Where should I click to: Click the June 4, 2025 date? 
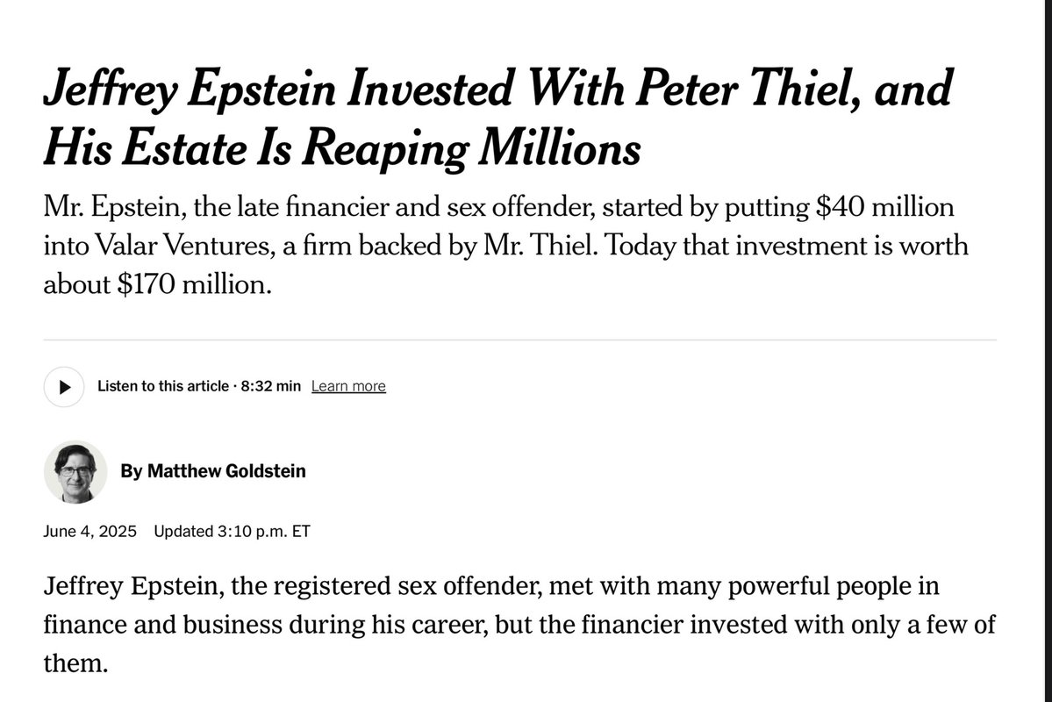pyautogui.click(x=89, y=532)
